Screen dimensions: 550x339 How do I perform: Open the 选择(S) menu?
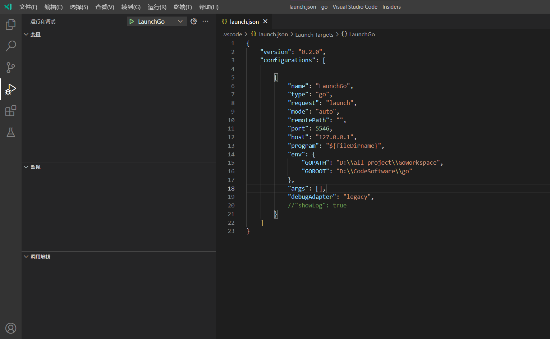tap(79, 7)
